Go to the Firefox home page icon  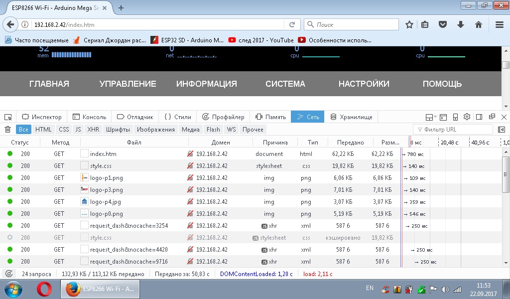[478, 24]
